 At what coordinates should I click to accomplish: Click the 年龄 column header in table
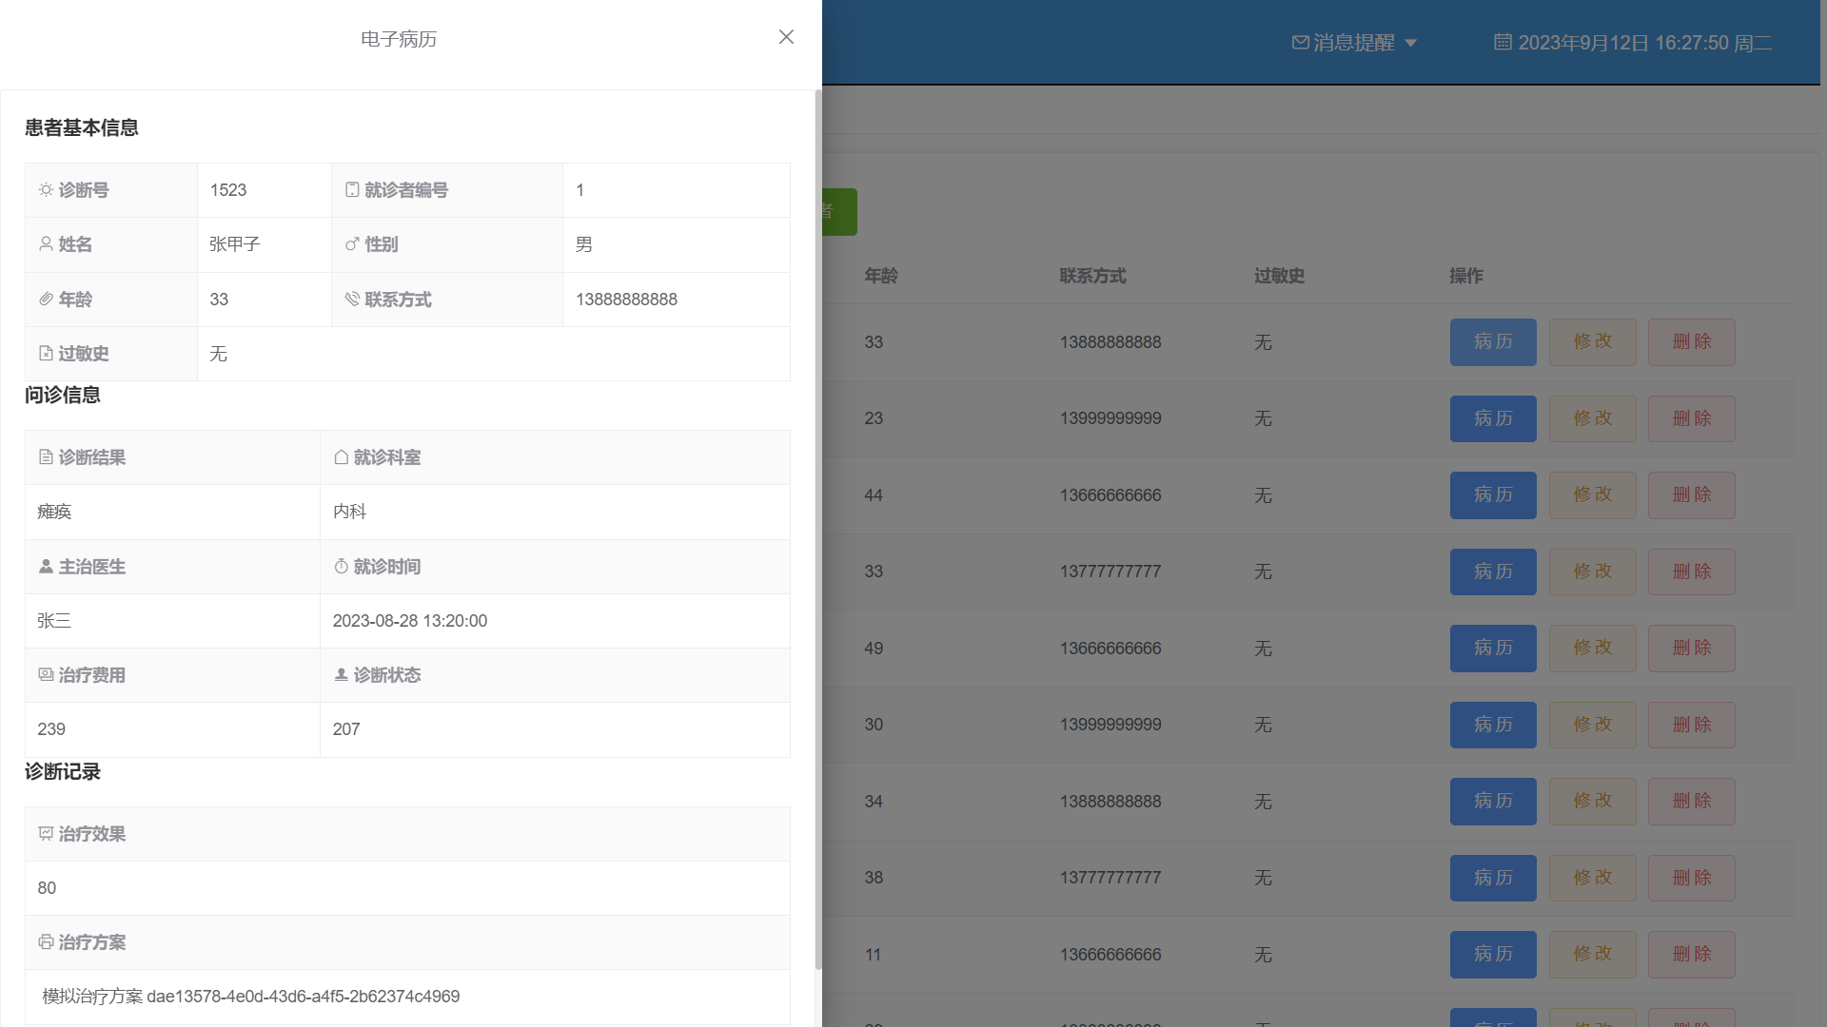[881, 276]
